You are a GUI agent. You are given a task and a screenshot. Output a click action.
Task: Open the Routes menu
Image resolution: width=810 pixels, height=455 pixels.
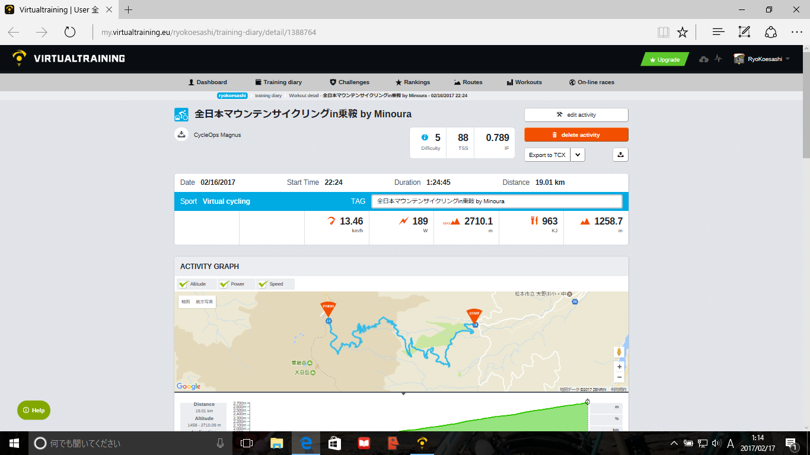click(x=468, y=82)
